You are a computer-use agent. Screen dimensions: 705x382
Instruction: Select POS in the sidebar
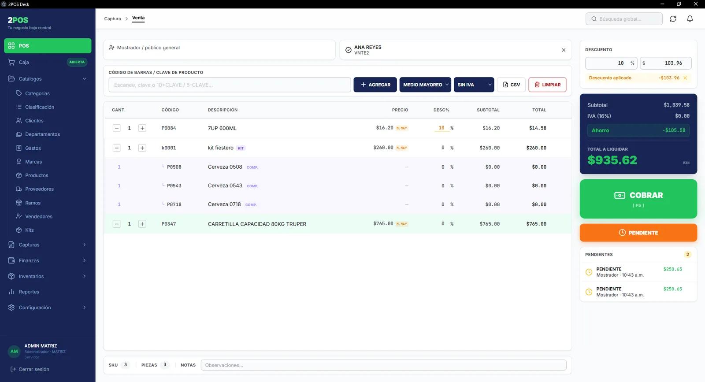(48, 46)
